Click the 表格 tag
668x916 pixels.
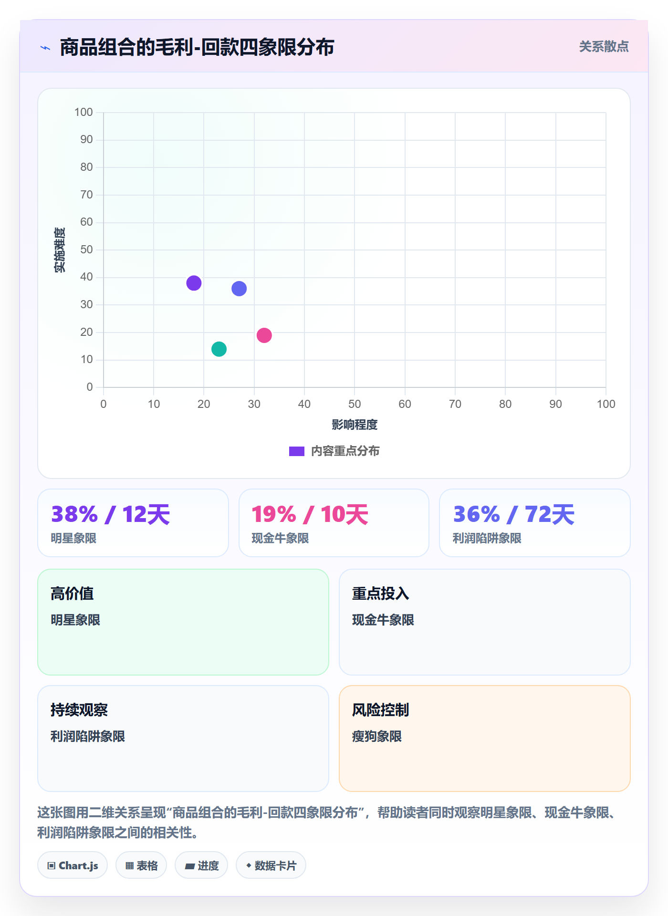pos(141,865)
